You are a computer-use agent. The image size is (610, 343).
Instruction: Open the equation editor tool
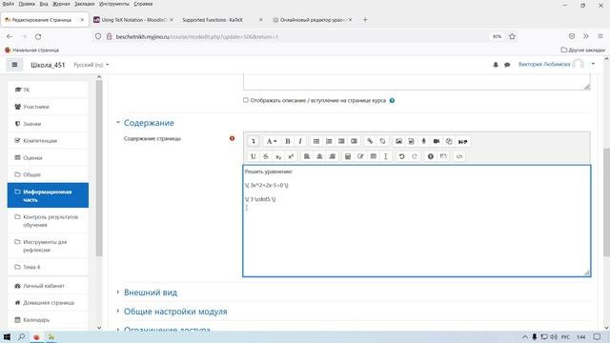348,156
